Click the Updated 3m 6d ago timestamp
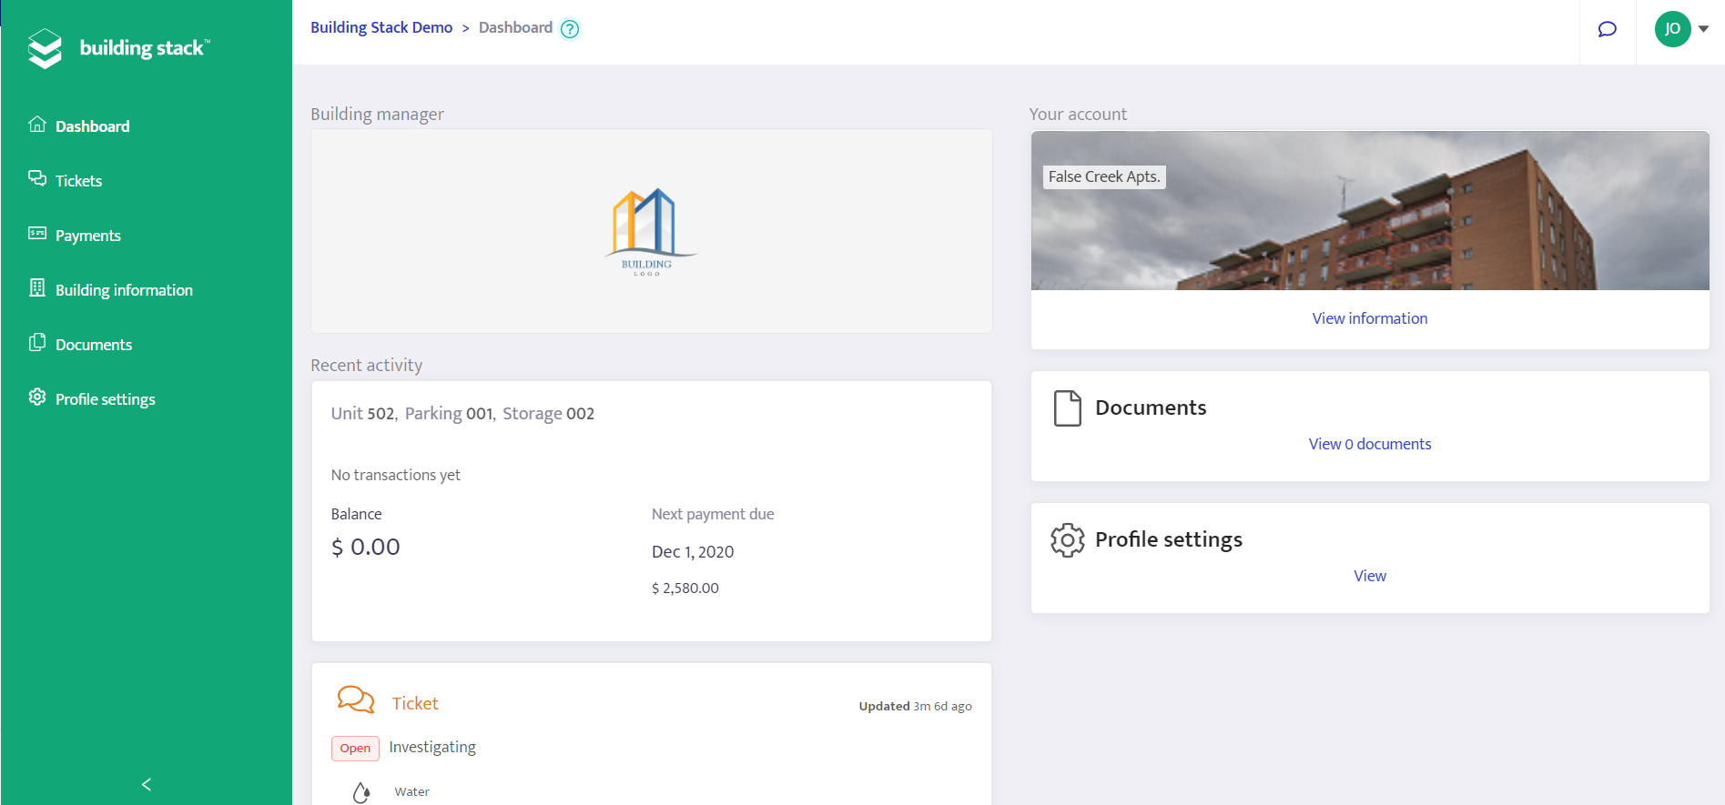Viewport: 1725px width, 805px height. (x=916, y=706)
